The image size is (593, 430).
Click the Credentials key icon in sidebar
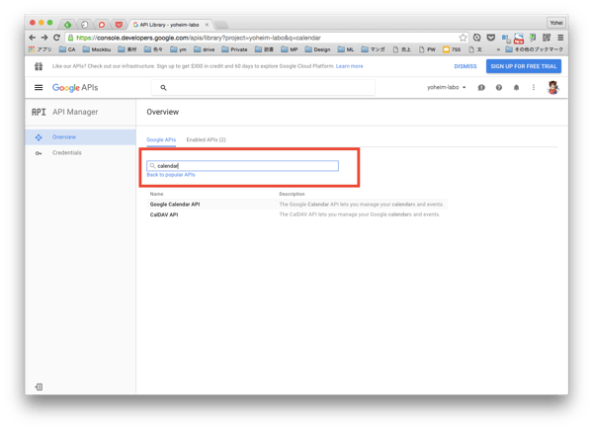point(39,153)
